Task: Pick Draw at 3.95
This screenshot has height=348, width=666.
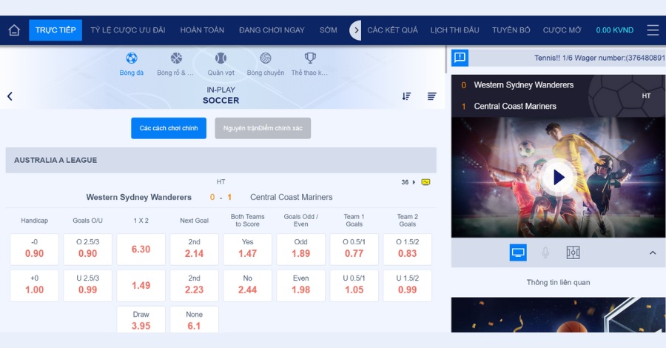Action: click(x=141, y=320)
